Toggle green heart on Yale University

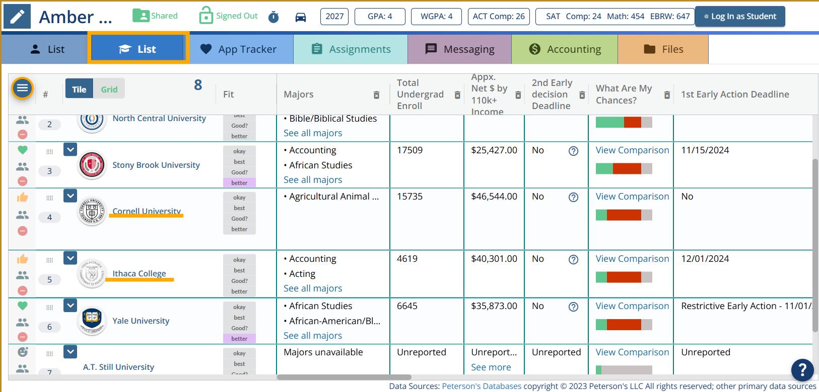23,306
